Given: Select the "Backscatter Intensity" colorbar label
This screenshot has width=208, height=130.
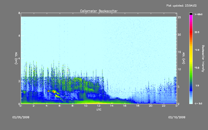Looking at the screenshot, I should pos(203,58).
